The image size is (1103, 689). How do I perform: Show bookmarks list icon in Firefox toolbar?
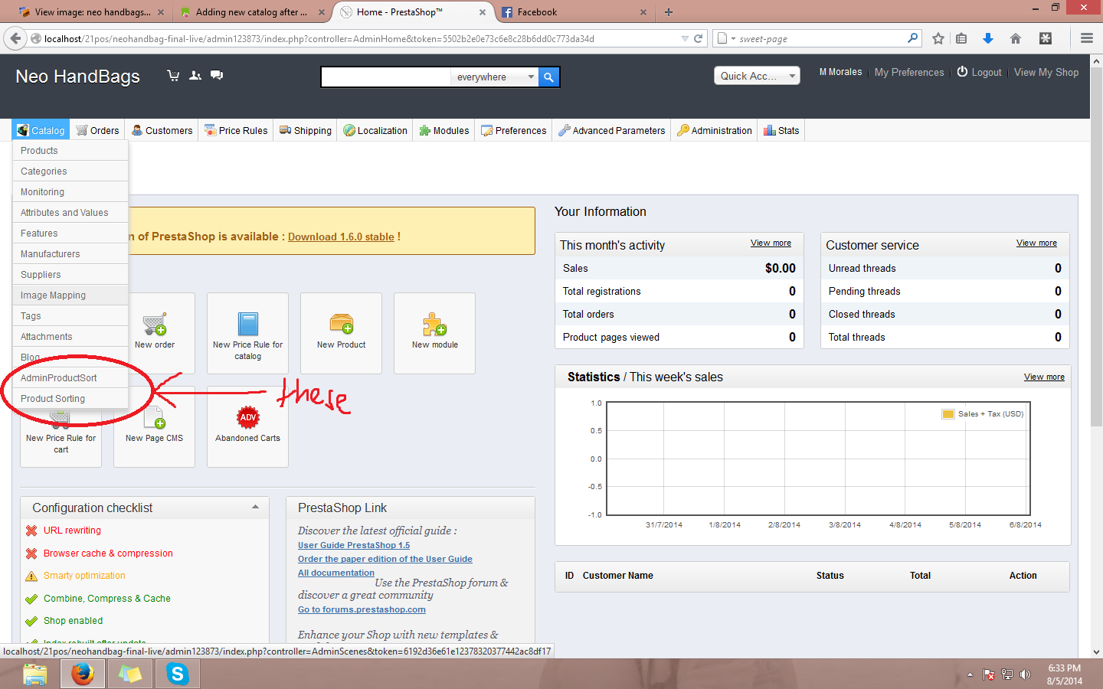[961, 38]
